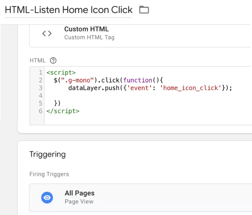Click empty line 4 in the code editor

coord(148,96)
